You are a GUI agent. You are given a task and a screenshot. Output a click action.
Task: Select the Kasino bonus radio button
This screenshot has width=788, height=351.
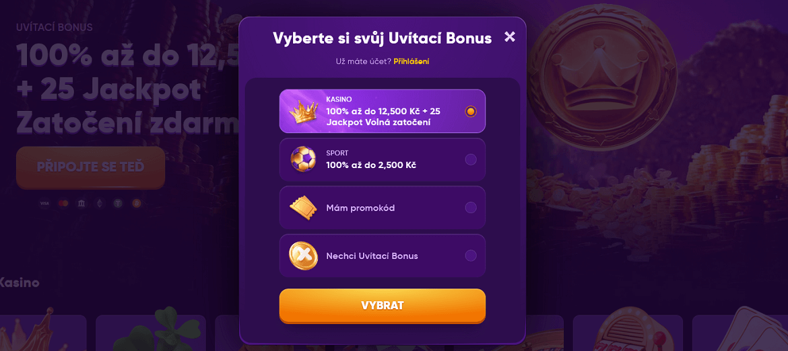(x=471, y=112)
